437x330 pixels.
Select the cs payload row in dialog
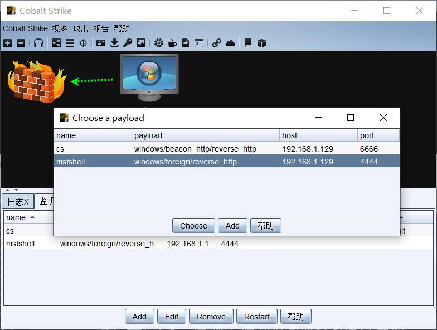tap(167, 149)
